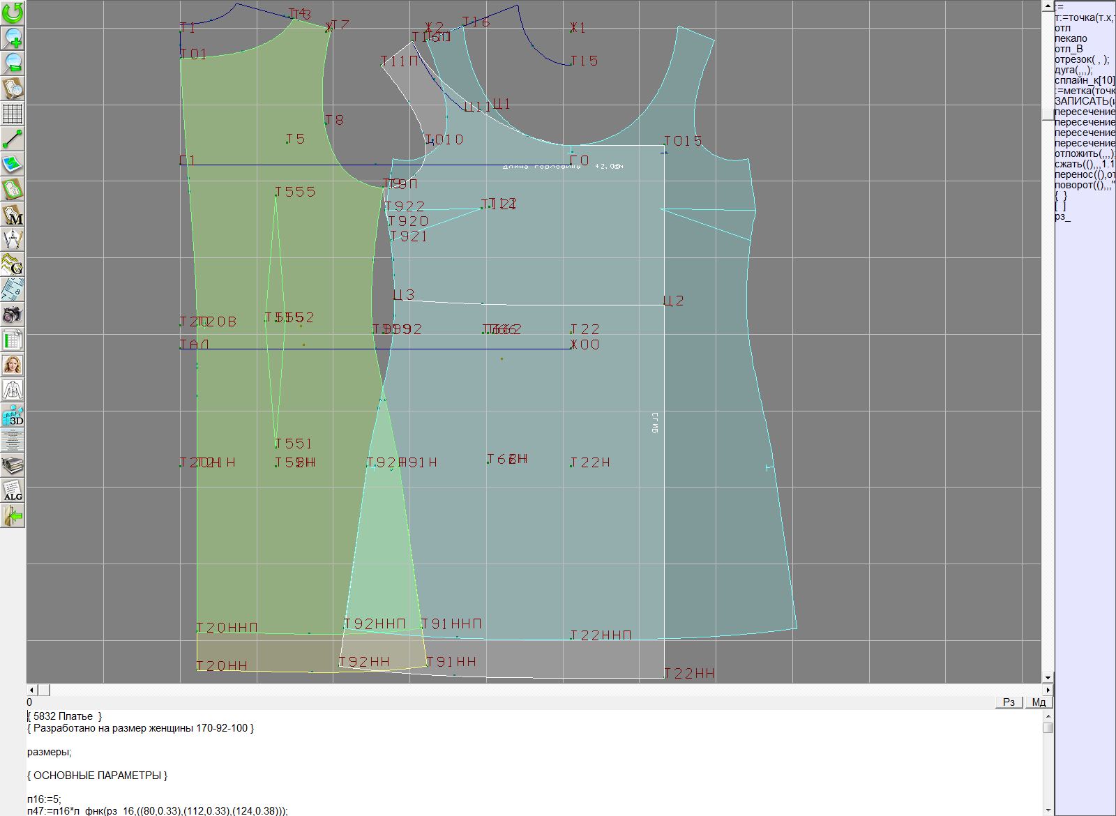Click the code editor scrollbar down arrow
Image resolution: width=1116 pixels, height=816 pixels.
coord(1047,810)
